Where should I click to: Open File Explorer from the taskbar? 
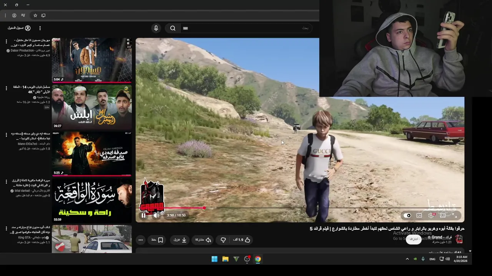[225, 259]
